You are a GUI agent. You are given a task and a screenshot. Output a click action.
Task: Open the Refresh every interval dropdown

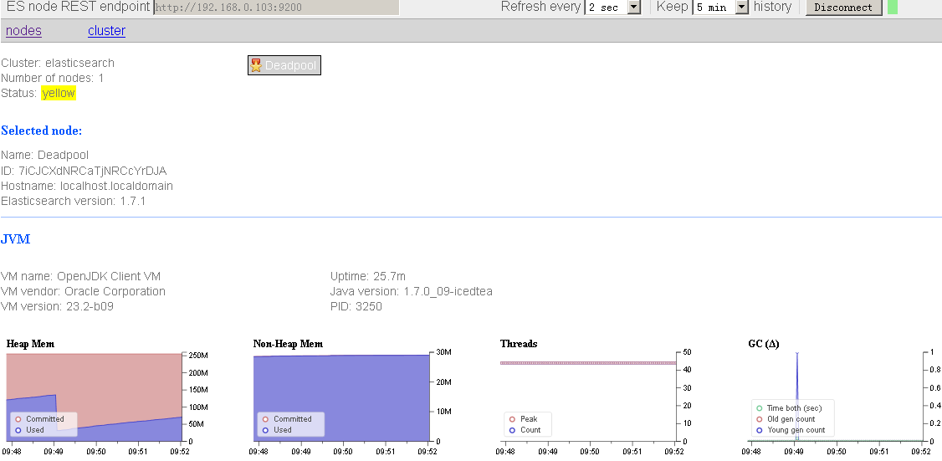(x=613, y=8)
